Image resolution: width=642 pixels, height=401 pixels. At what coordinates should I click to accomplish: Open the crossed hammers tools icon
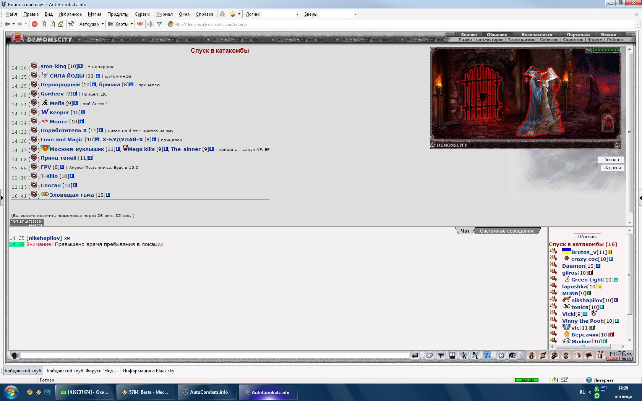point(71,24)
